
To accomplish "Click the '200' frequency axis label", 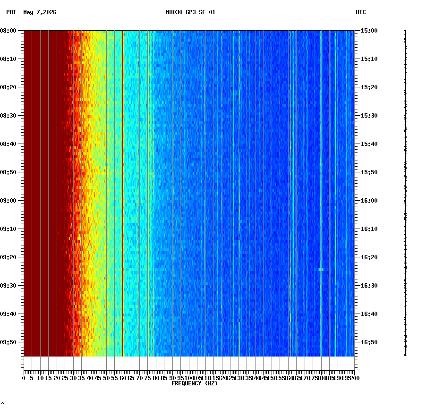I will coord(355,378).
